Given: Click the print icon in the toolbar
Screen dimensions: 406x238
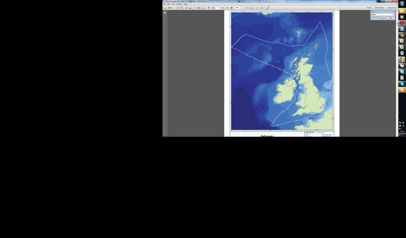Looking at the screenshot, I should click(199, 8).
